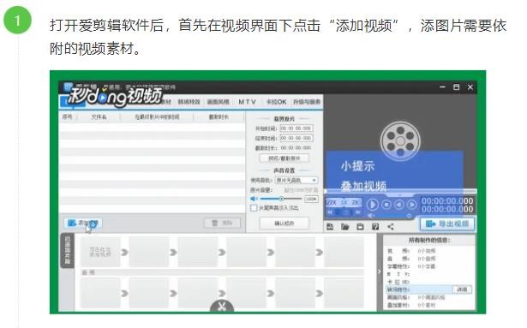Click the save project icon
Screen dimensions: 527x328
click(330, 227)
